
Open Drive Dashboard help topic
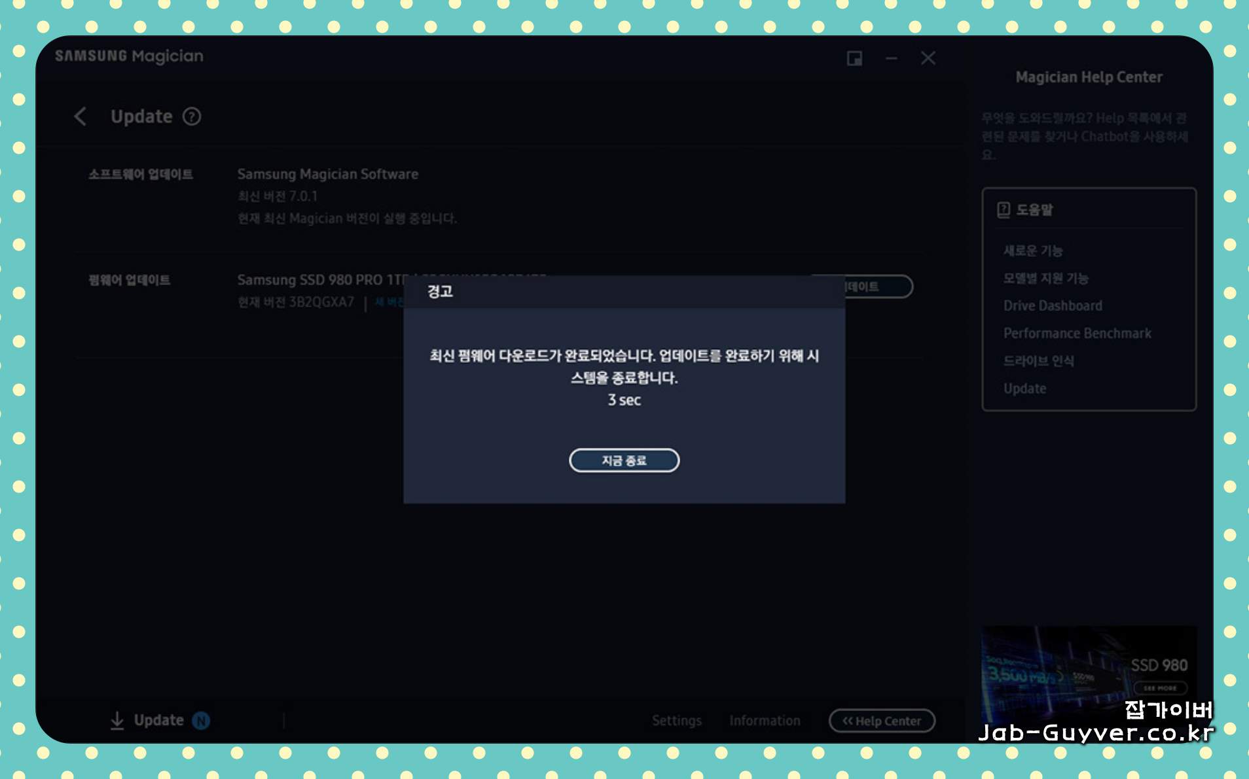pyautogui.click(x=1053, y=305)
